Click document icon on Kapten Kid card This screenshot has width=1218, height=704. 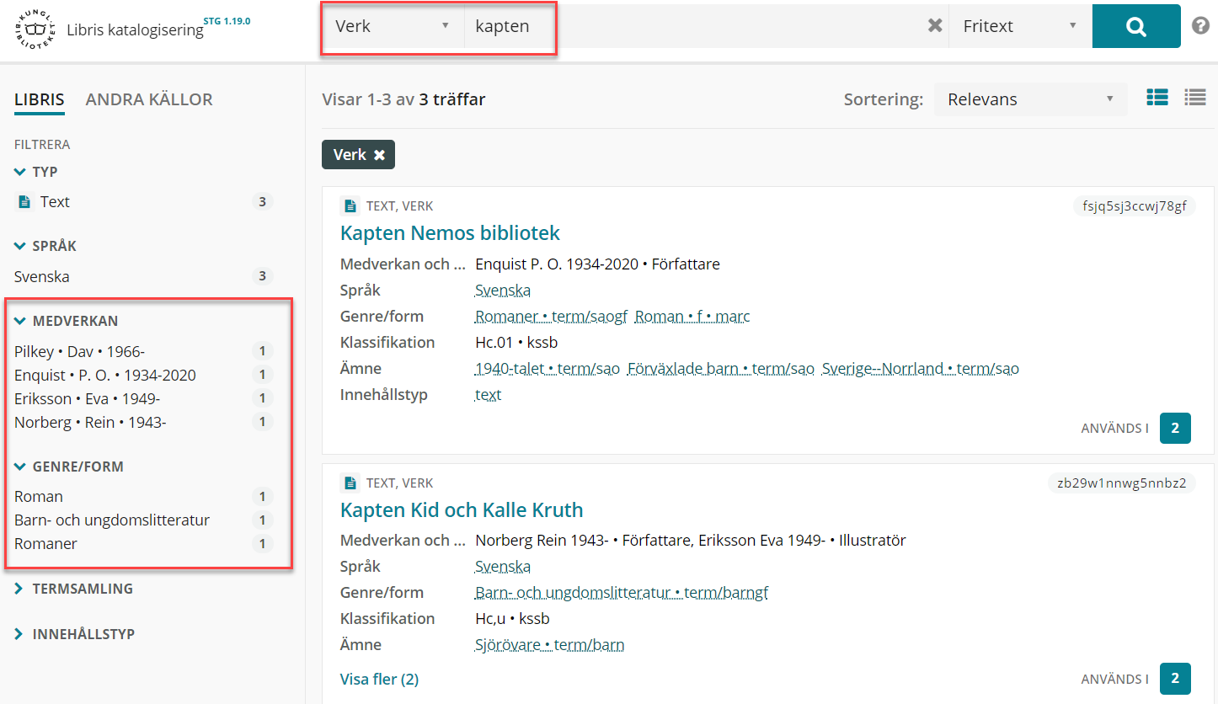coord(350,483)
